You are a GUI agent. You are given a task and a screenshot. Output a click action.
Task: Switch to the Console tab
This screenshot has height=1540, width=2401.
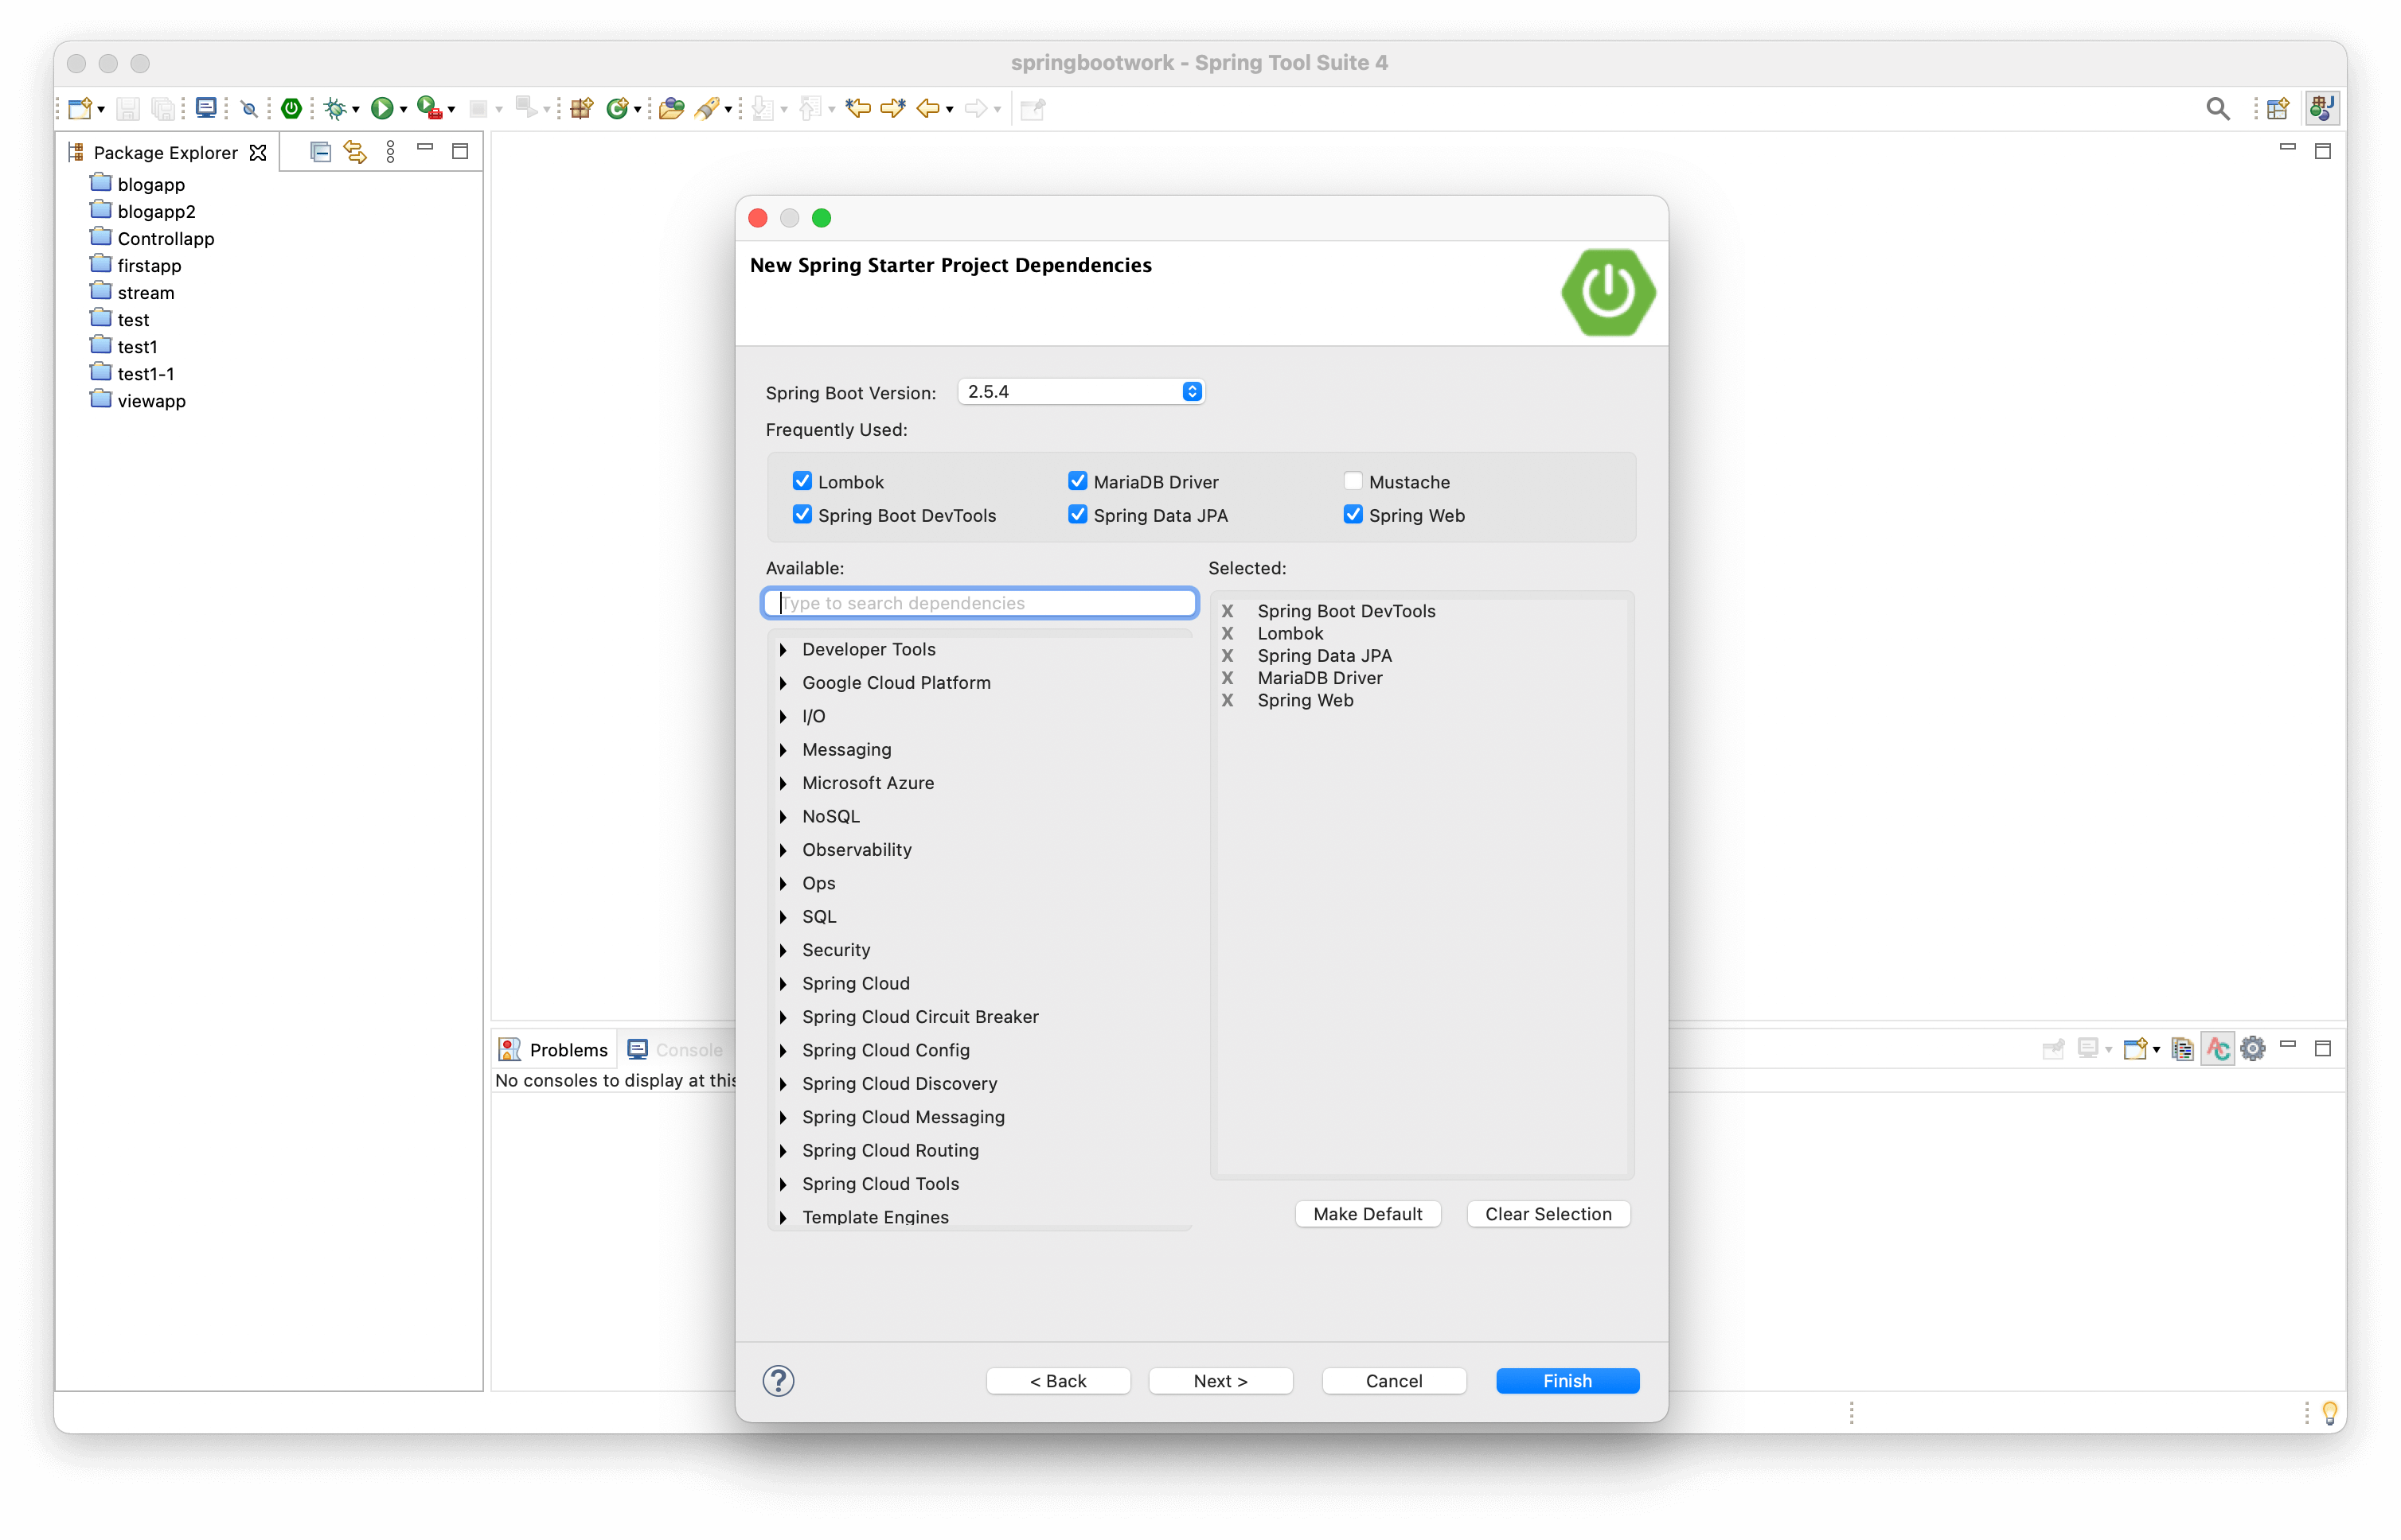[676, 1049]
